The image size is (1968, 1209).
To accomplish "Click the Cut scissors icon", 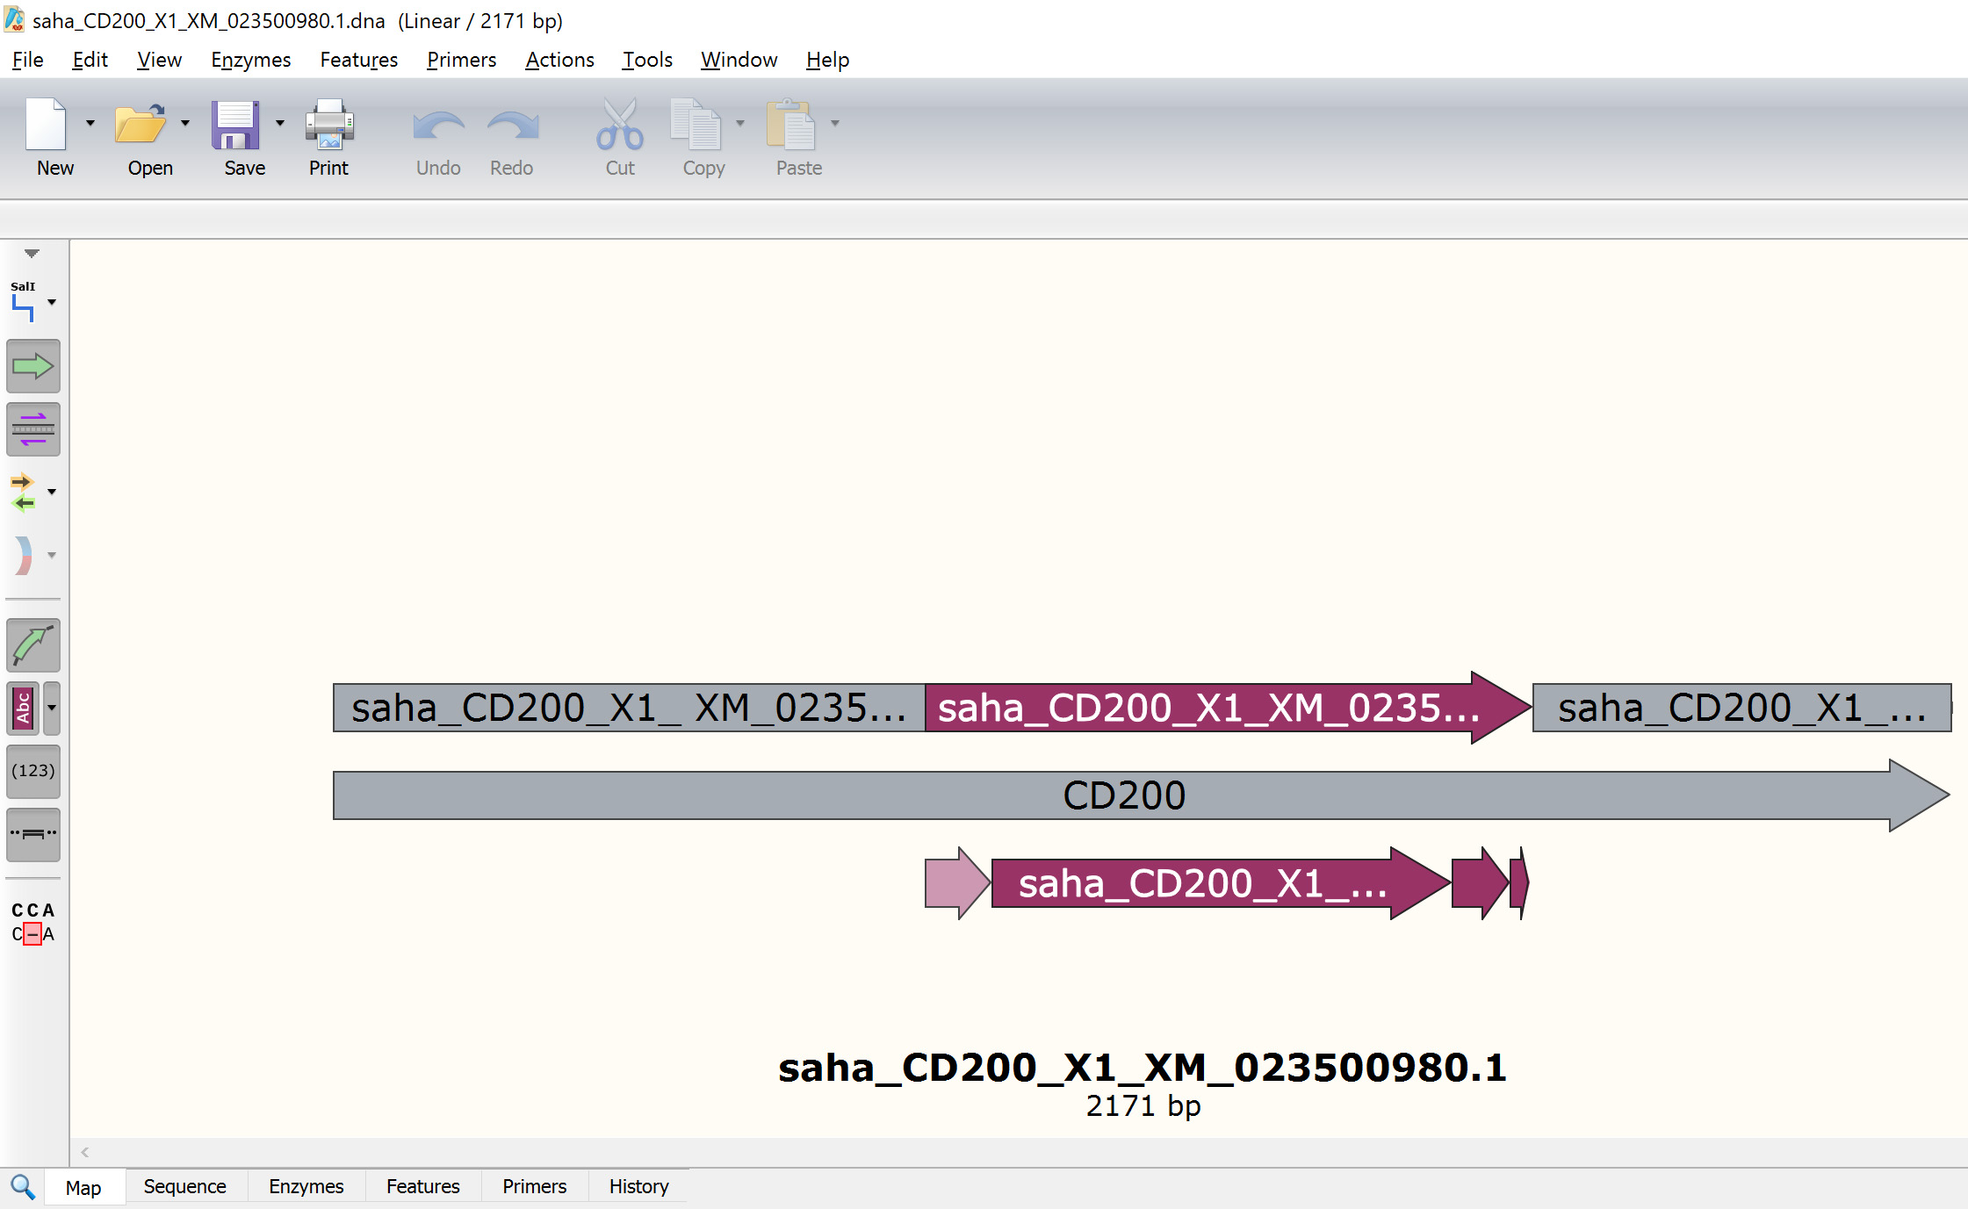I will (620, 124).
